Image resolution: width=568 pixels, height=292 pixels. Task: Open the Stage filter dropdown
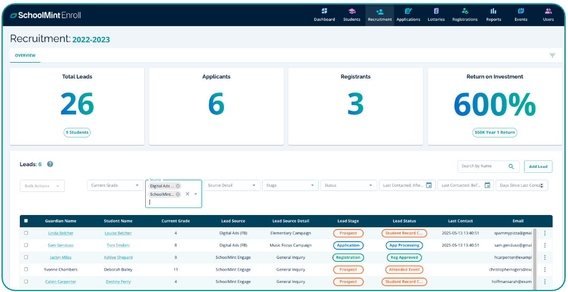(x=289, y=186)
